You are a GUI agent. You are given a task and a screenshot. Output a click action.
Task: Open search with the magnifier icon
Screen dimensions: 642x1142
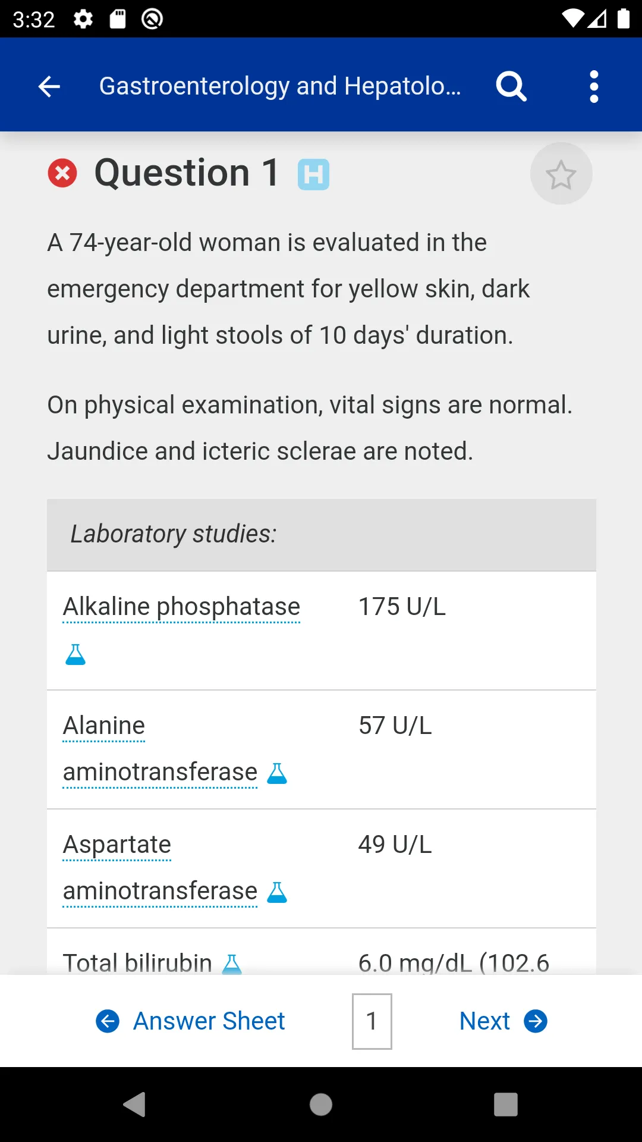(511, 87)
